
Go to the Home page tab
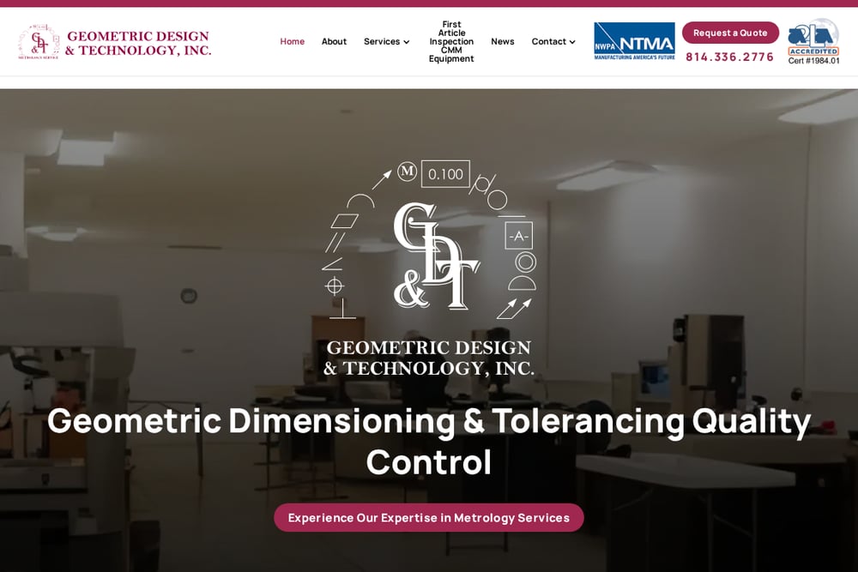pos(293,41)
